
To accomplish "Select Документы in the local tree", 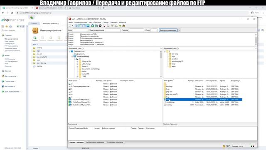I will (x=81, y=54).
